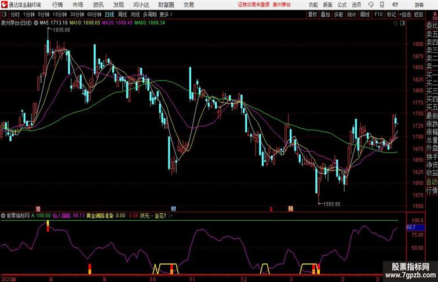Click the 叠加 overlay toolbar button
438x282 pixels.
(326, 14)
